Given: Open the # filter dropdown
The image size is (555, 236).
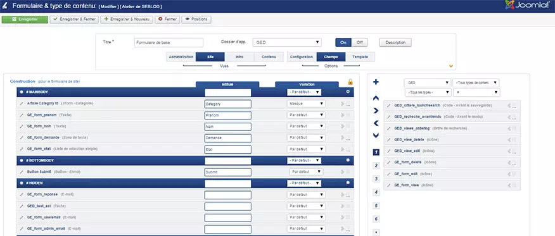Looking at the screenshot, I should click(476, 92).
